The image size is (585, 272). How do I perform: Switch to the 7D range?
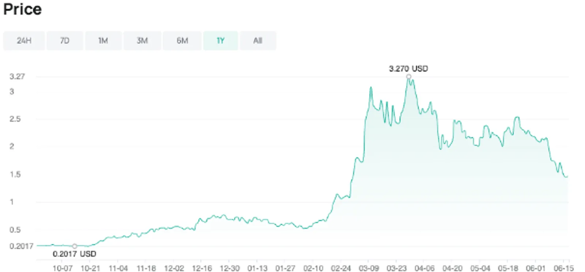65,40
